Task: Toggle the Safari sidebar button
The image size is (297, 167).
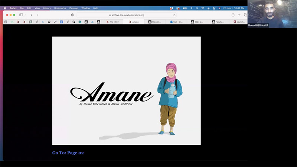Action: (21, 15)
